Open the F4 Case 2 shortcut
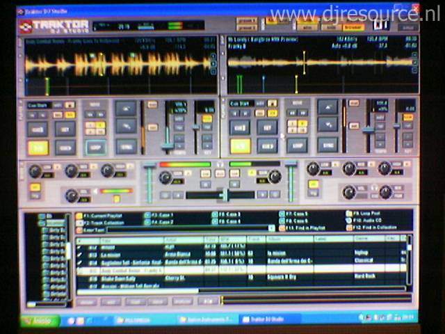This screenshot has height=334, width=445. pyautogui.click(x=159, y=222)
